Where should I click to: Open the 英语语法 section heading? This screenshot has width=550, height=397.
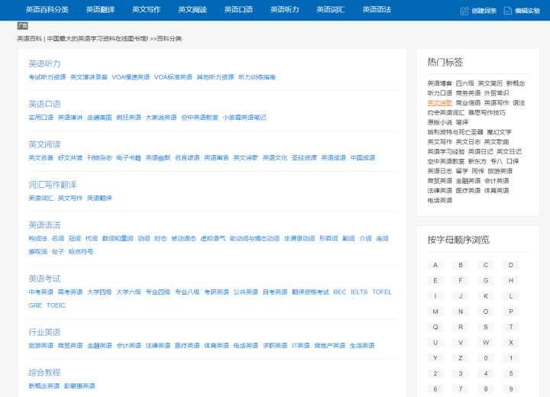tap(44, 225)
